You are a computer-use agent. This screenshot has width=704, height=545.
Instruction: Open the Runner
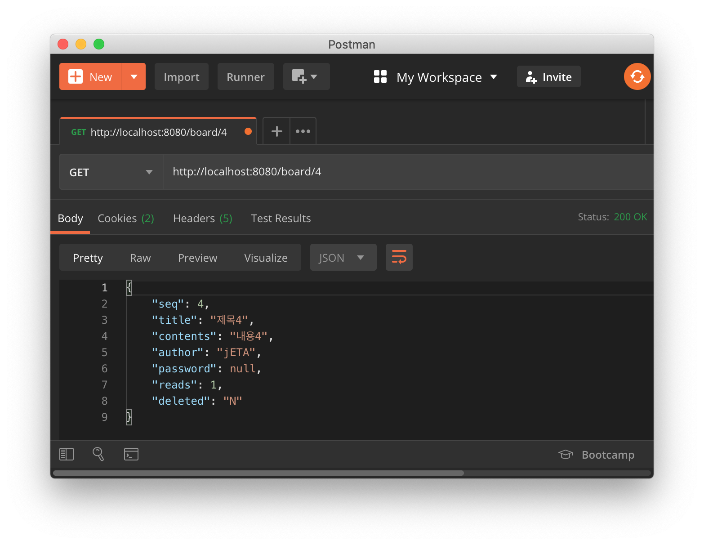coord(245,76)
